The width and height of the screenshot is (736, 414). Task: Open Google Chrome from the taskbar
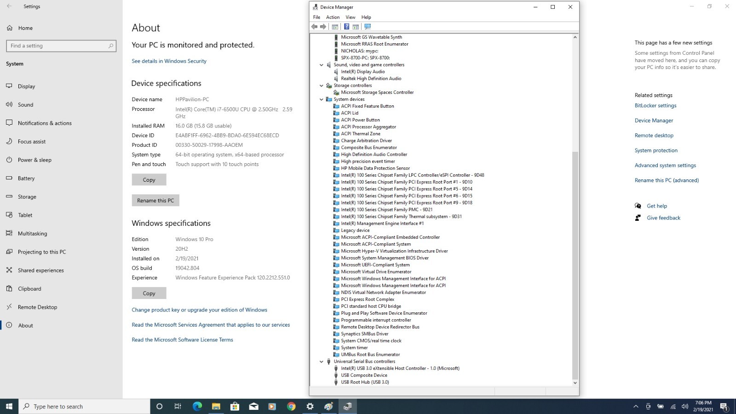coord(291,406)
